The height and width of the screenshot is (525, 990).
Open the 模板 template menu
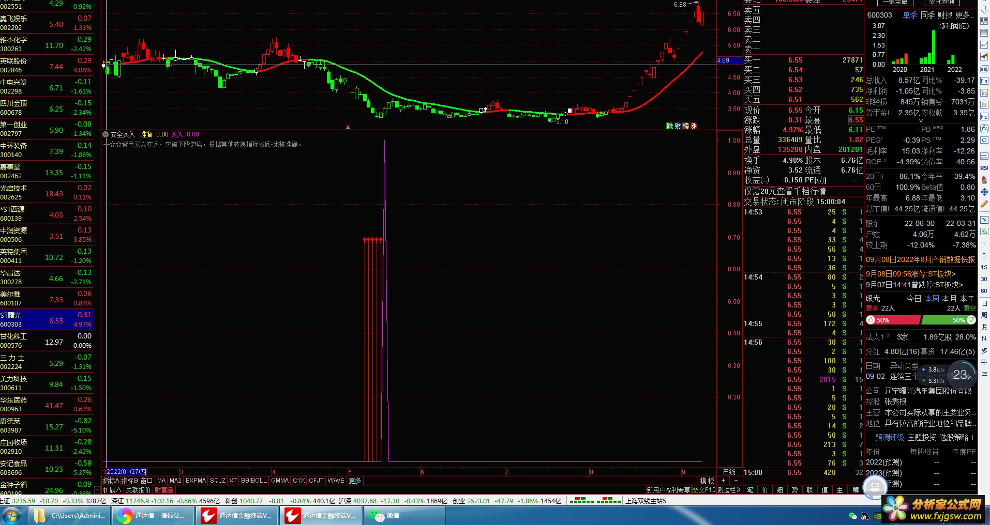click(x=707, y=481)
